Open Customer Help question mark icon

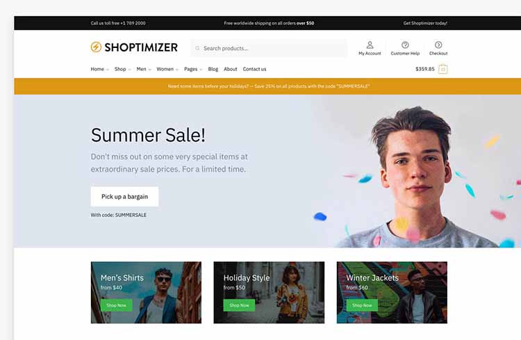tap(405, 44)
